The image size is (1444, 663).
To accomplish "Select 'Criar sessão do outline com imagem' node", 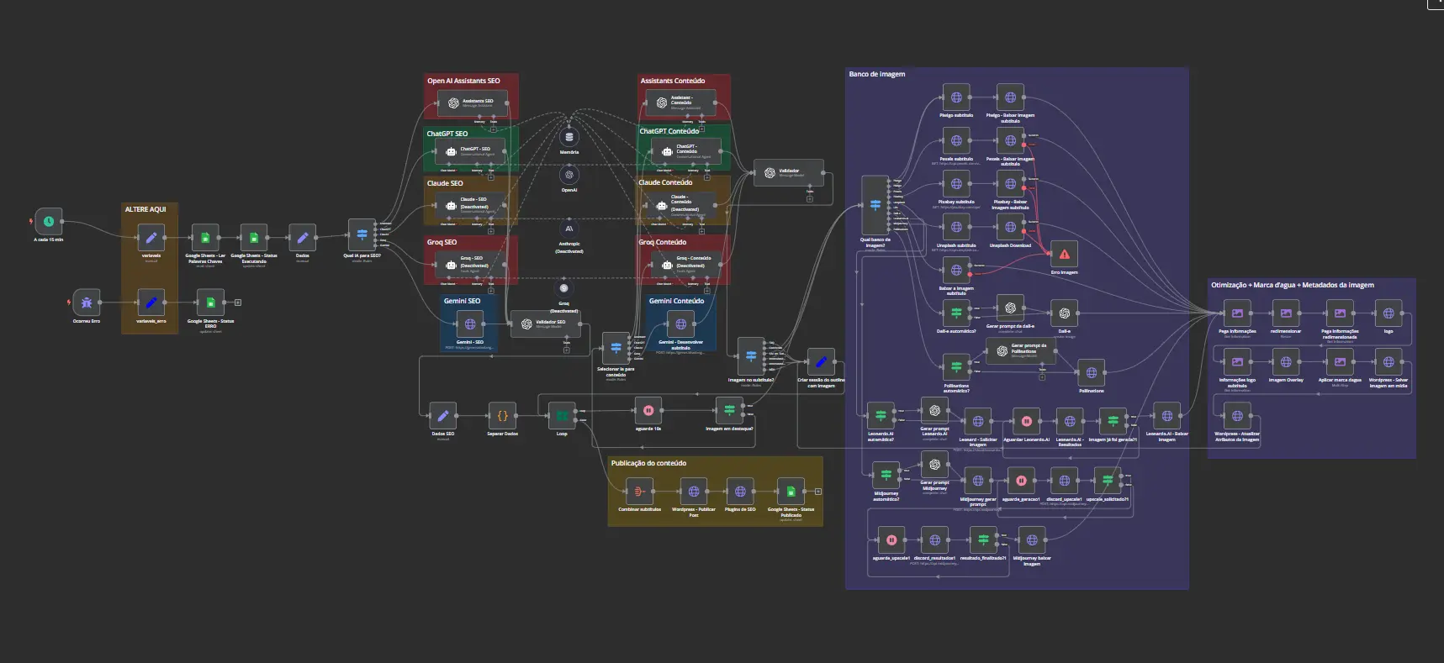I will (x=821, y=362).
